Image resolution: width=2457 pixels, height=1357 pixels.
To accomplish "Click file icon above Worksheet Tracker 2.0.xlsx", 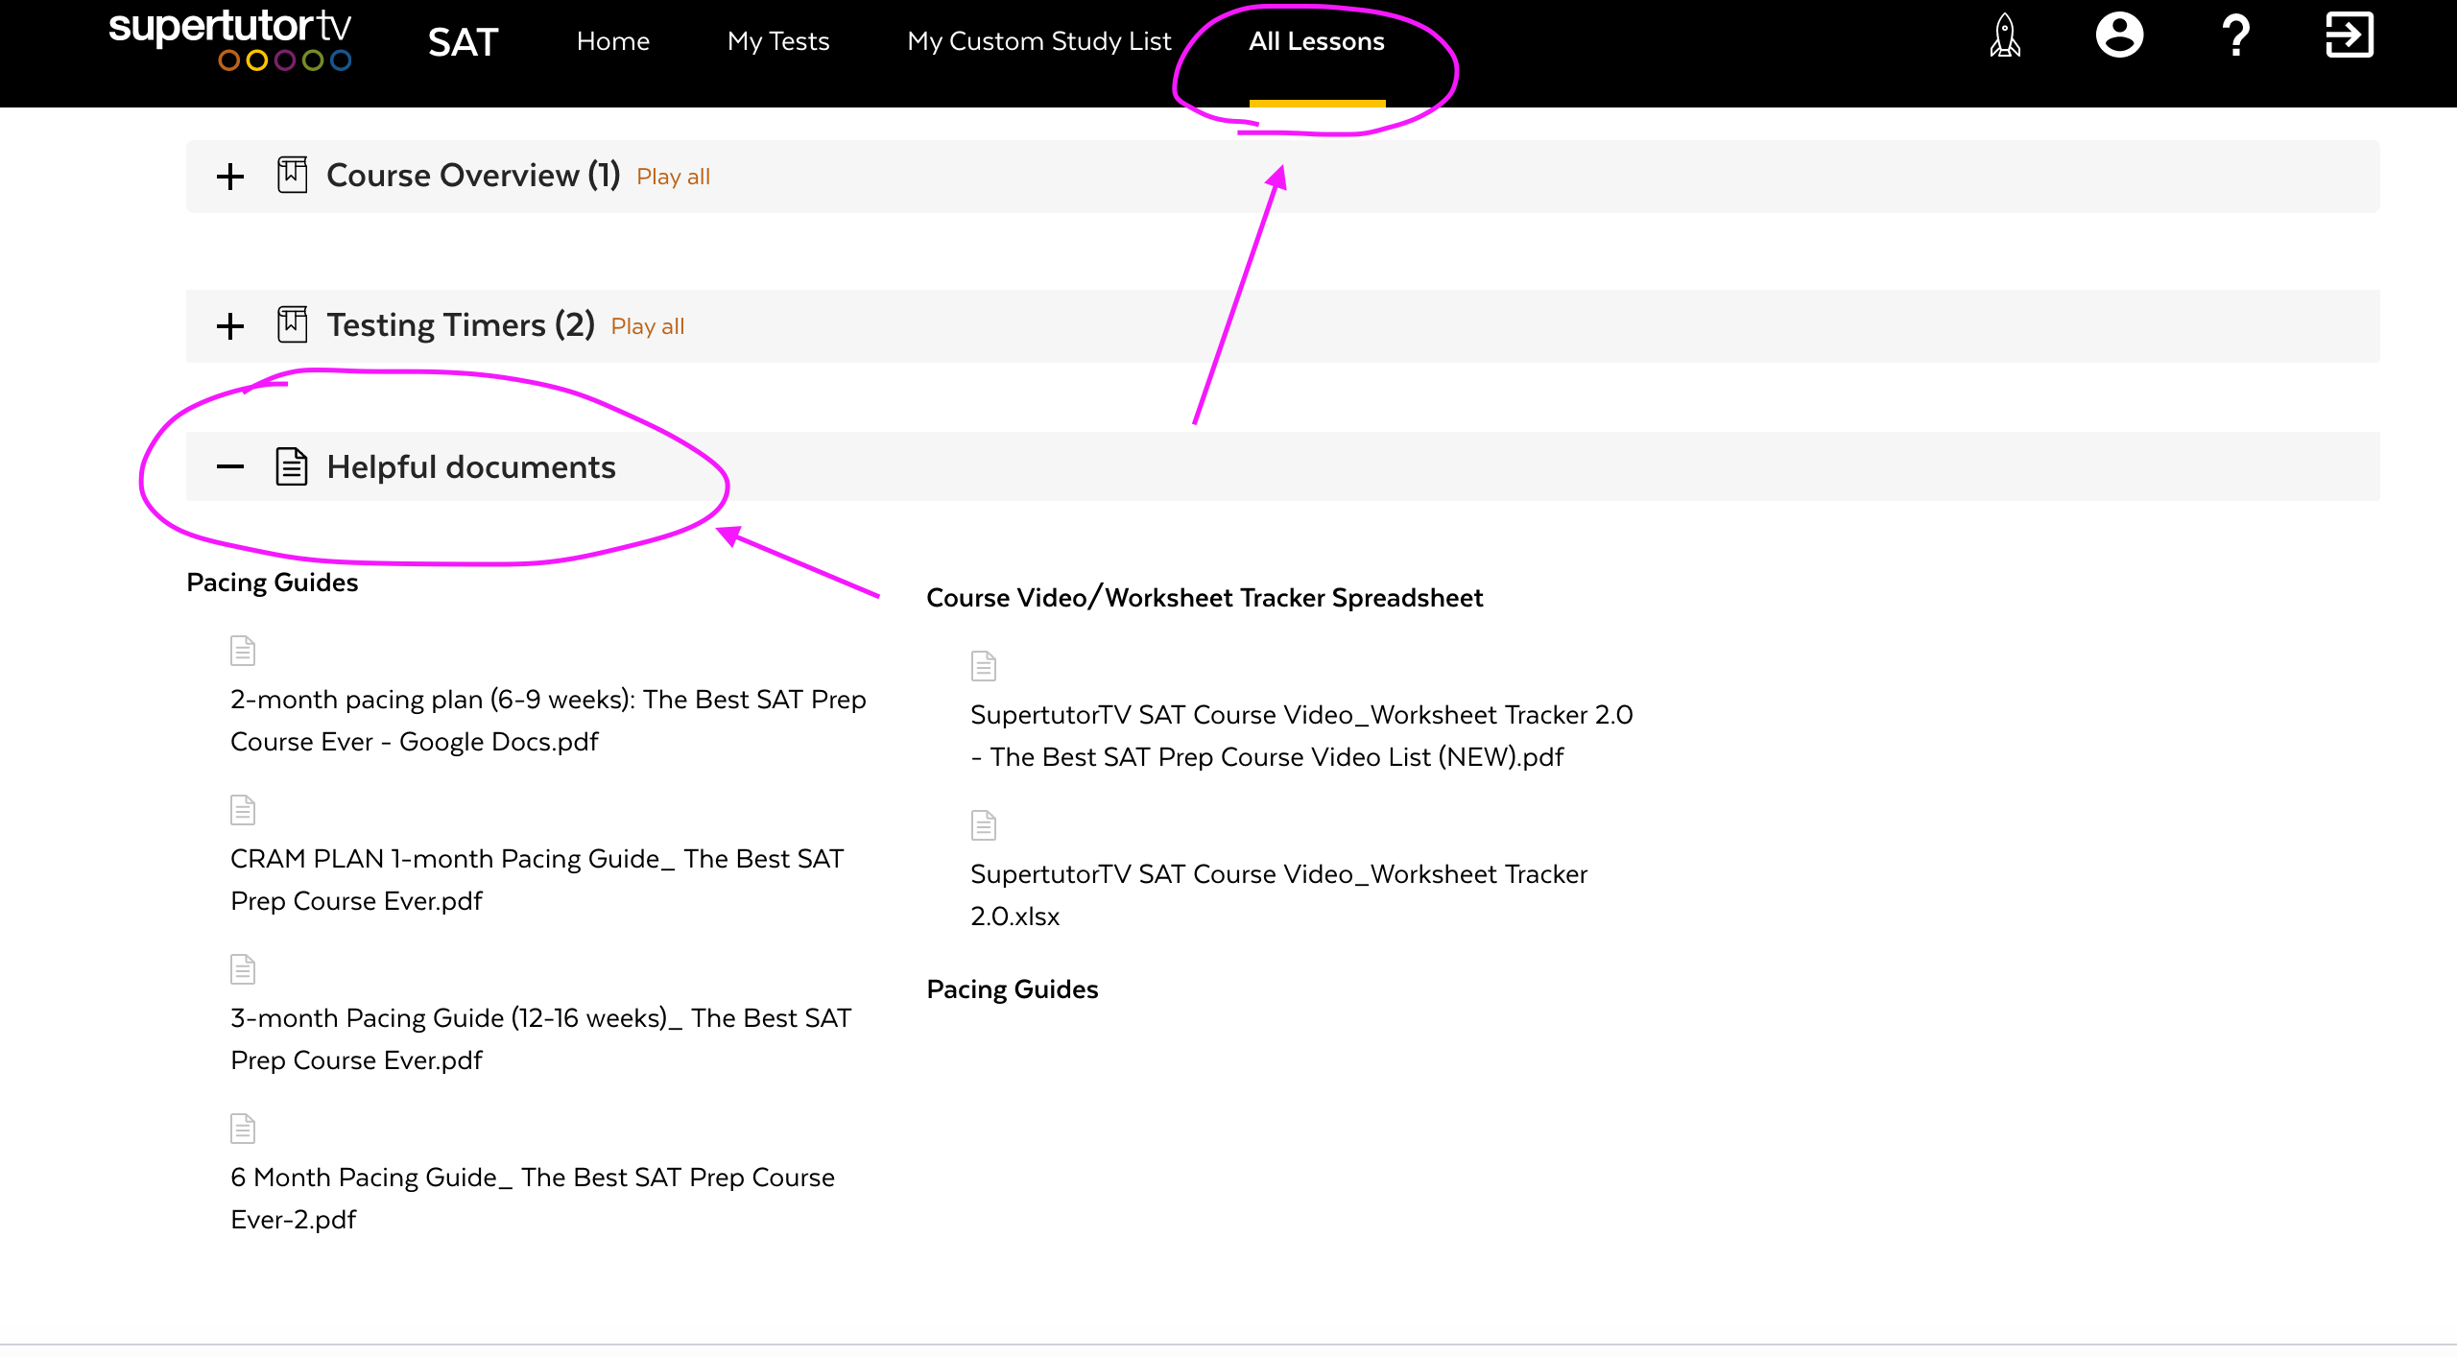I will click(x=984, y=825).
